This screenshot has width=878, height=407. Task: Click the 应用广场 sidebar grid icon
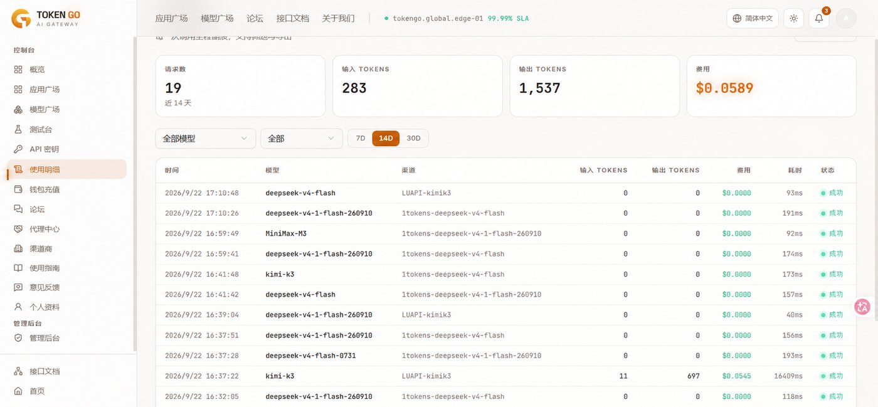[x=18, y=90]
